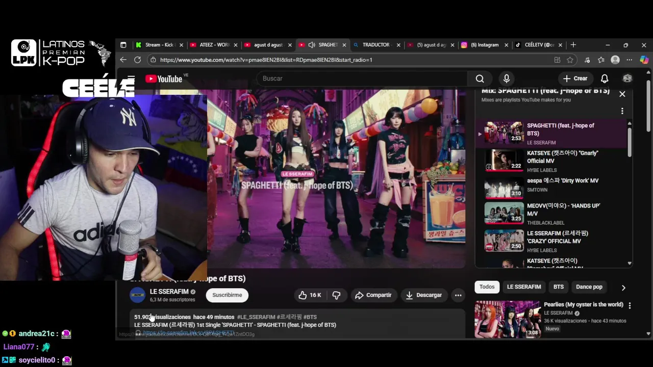
Task: Select the Dance pop filter chip
Action: coord(589,287)
